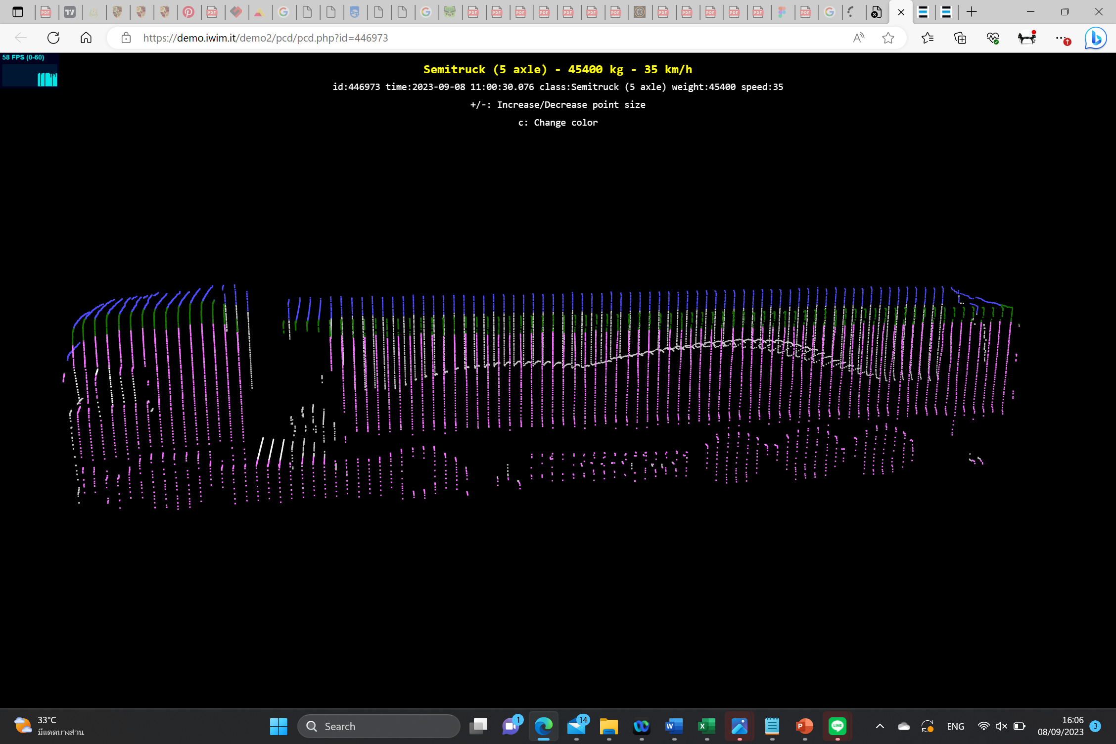This screenshot has width=1116, height=744.
Task: Open a new tab with the plus button
Action: (x=972, y=12)
